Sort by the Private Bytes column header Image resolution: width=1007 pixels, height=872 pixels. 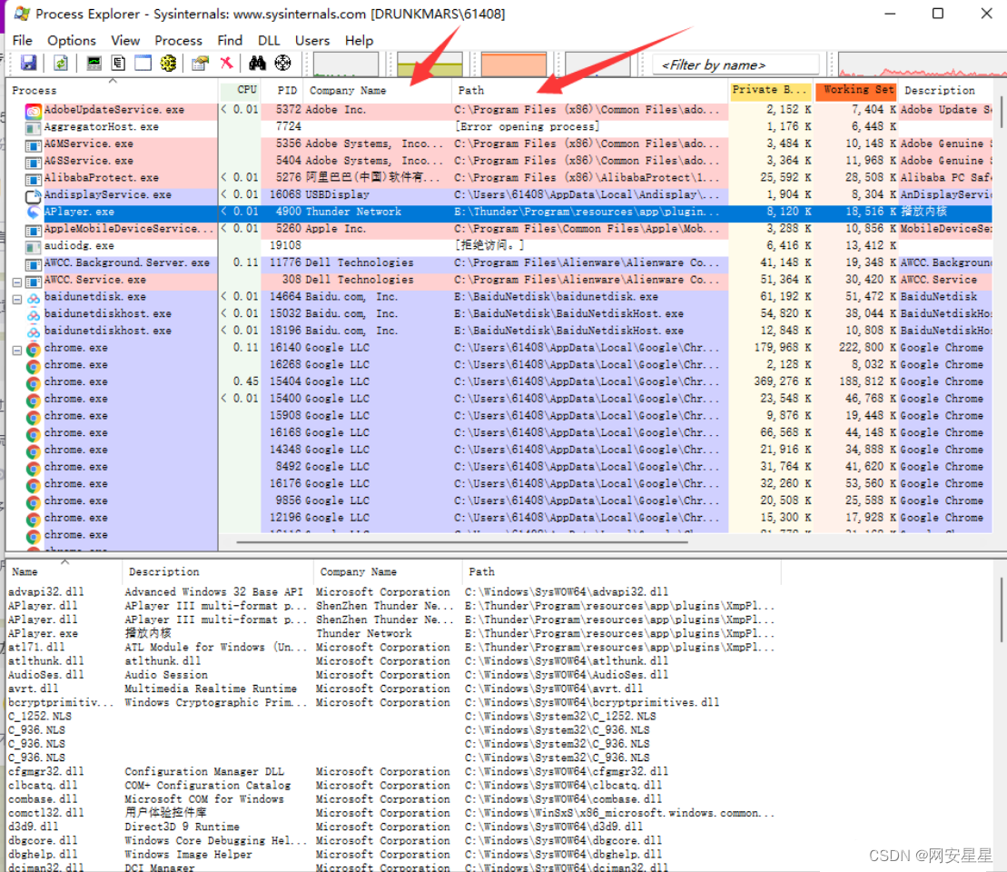[771, 90]
